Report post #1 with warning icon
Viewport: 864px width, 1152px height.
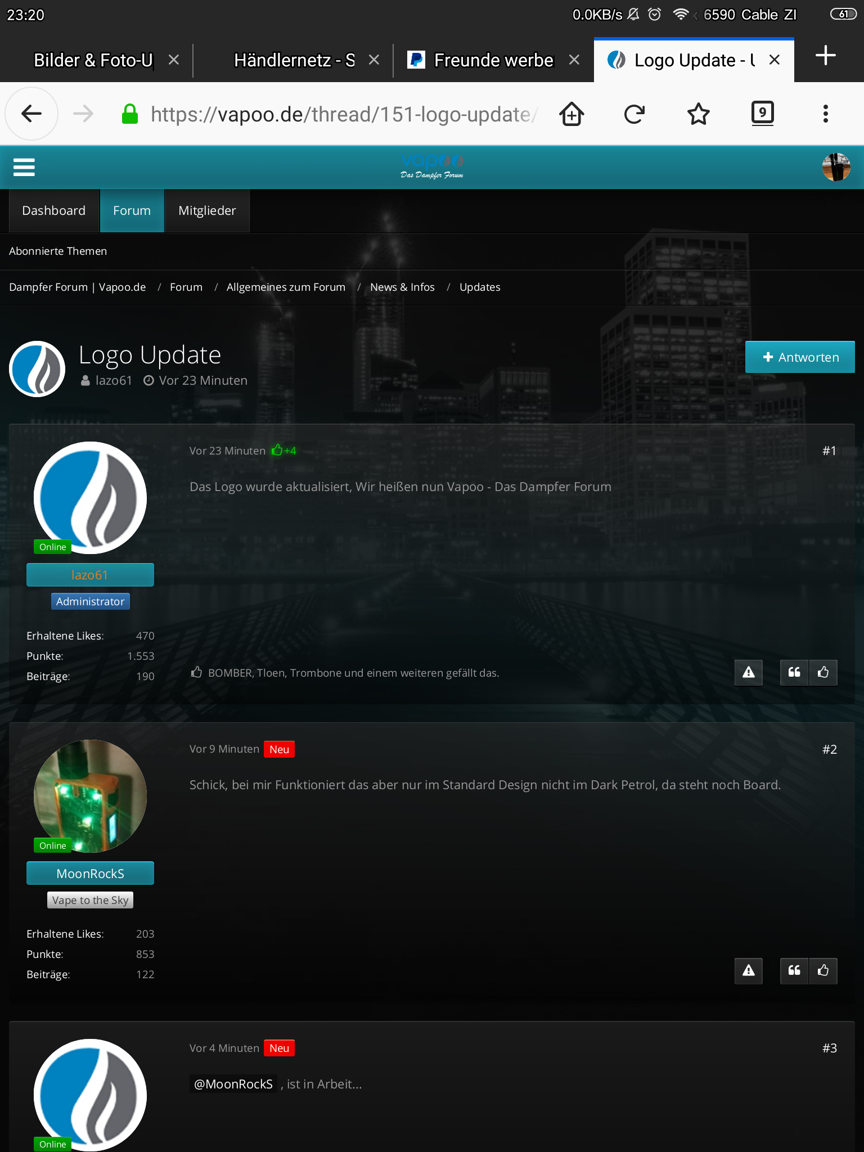point(748,672)
